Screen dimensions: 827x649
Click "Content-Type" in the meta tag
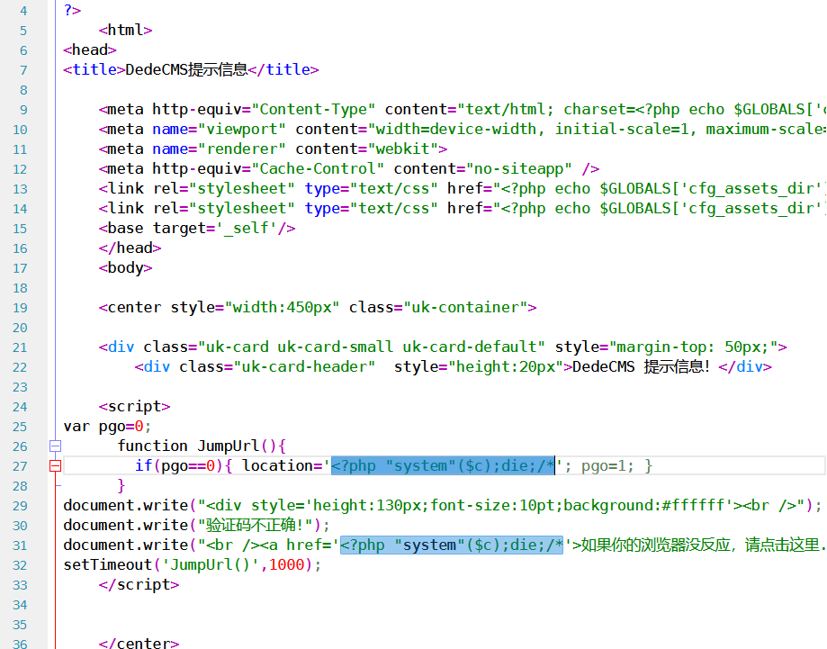coord(313,109)
